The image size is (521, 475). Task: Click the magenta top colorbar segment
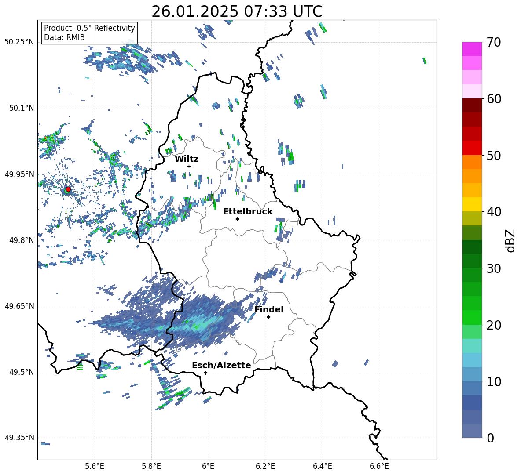click(x=472, y=49)
